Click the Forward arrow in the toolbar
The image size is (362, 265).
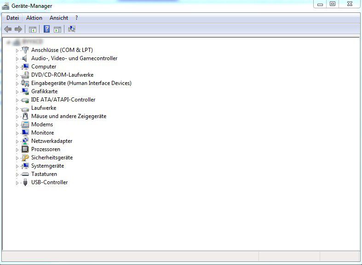coord(18,29)
